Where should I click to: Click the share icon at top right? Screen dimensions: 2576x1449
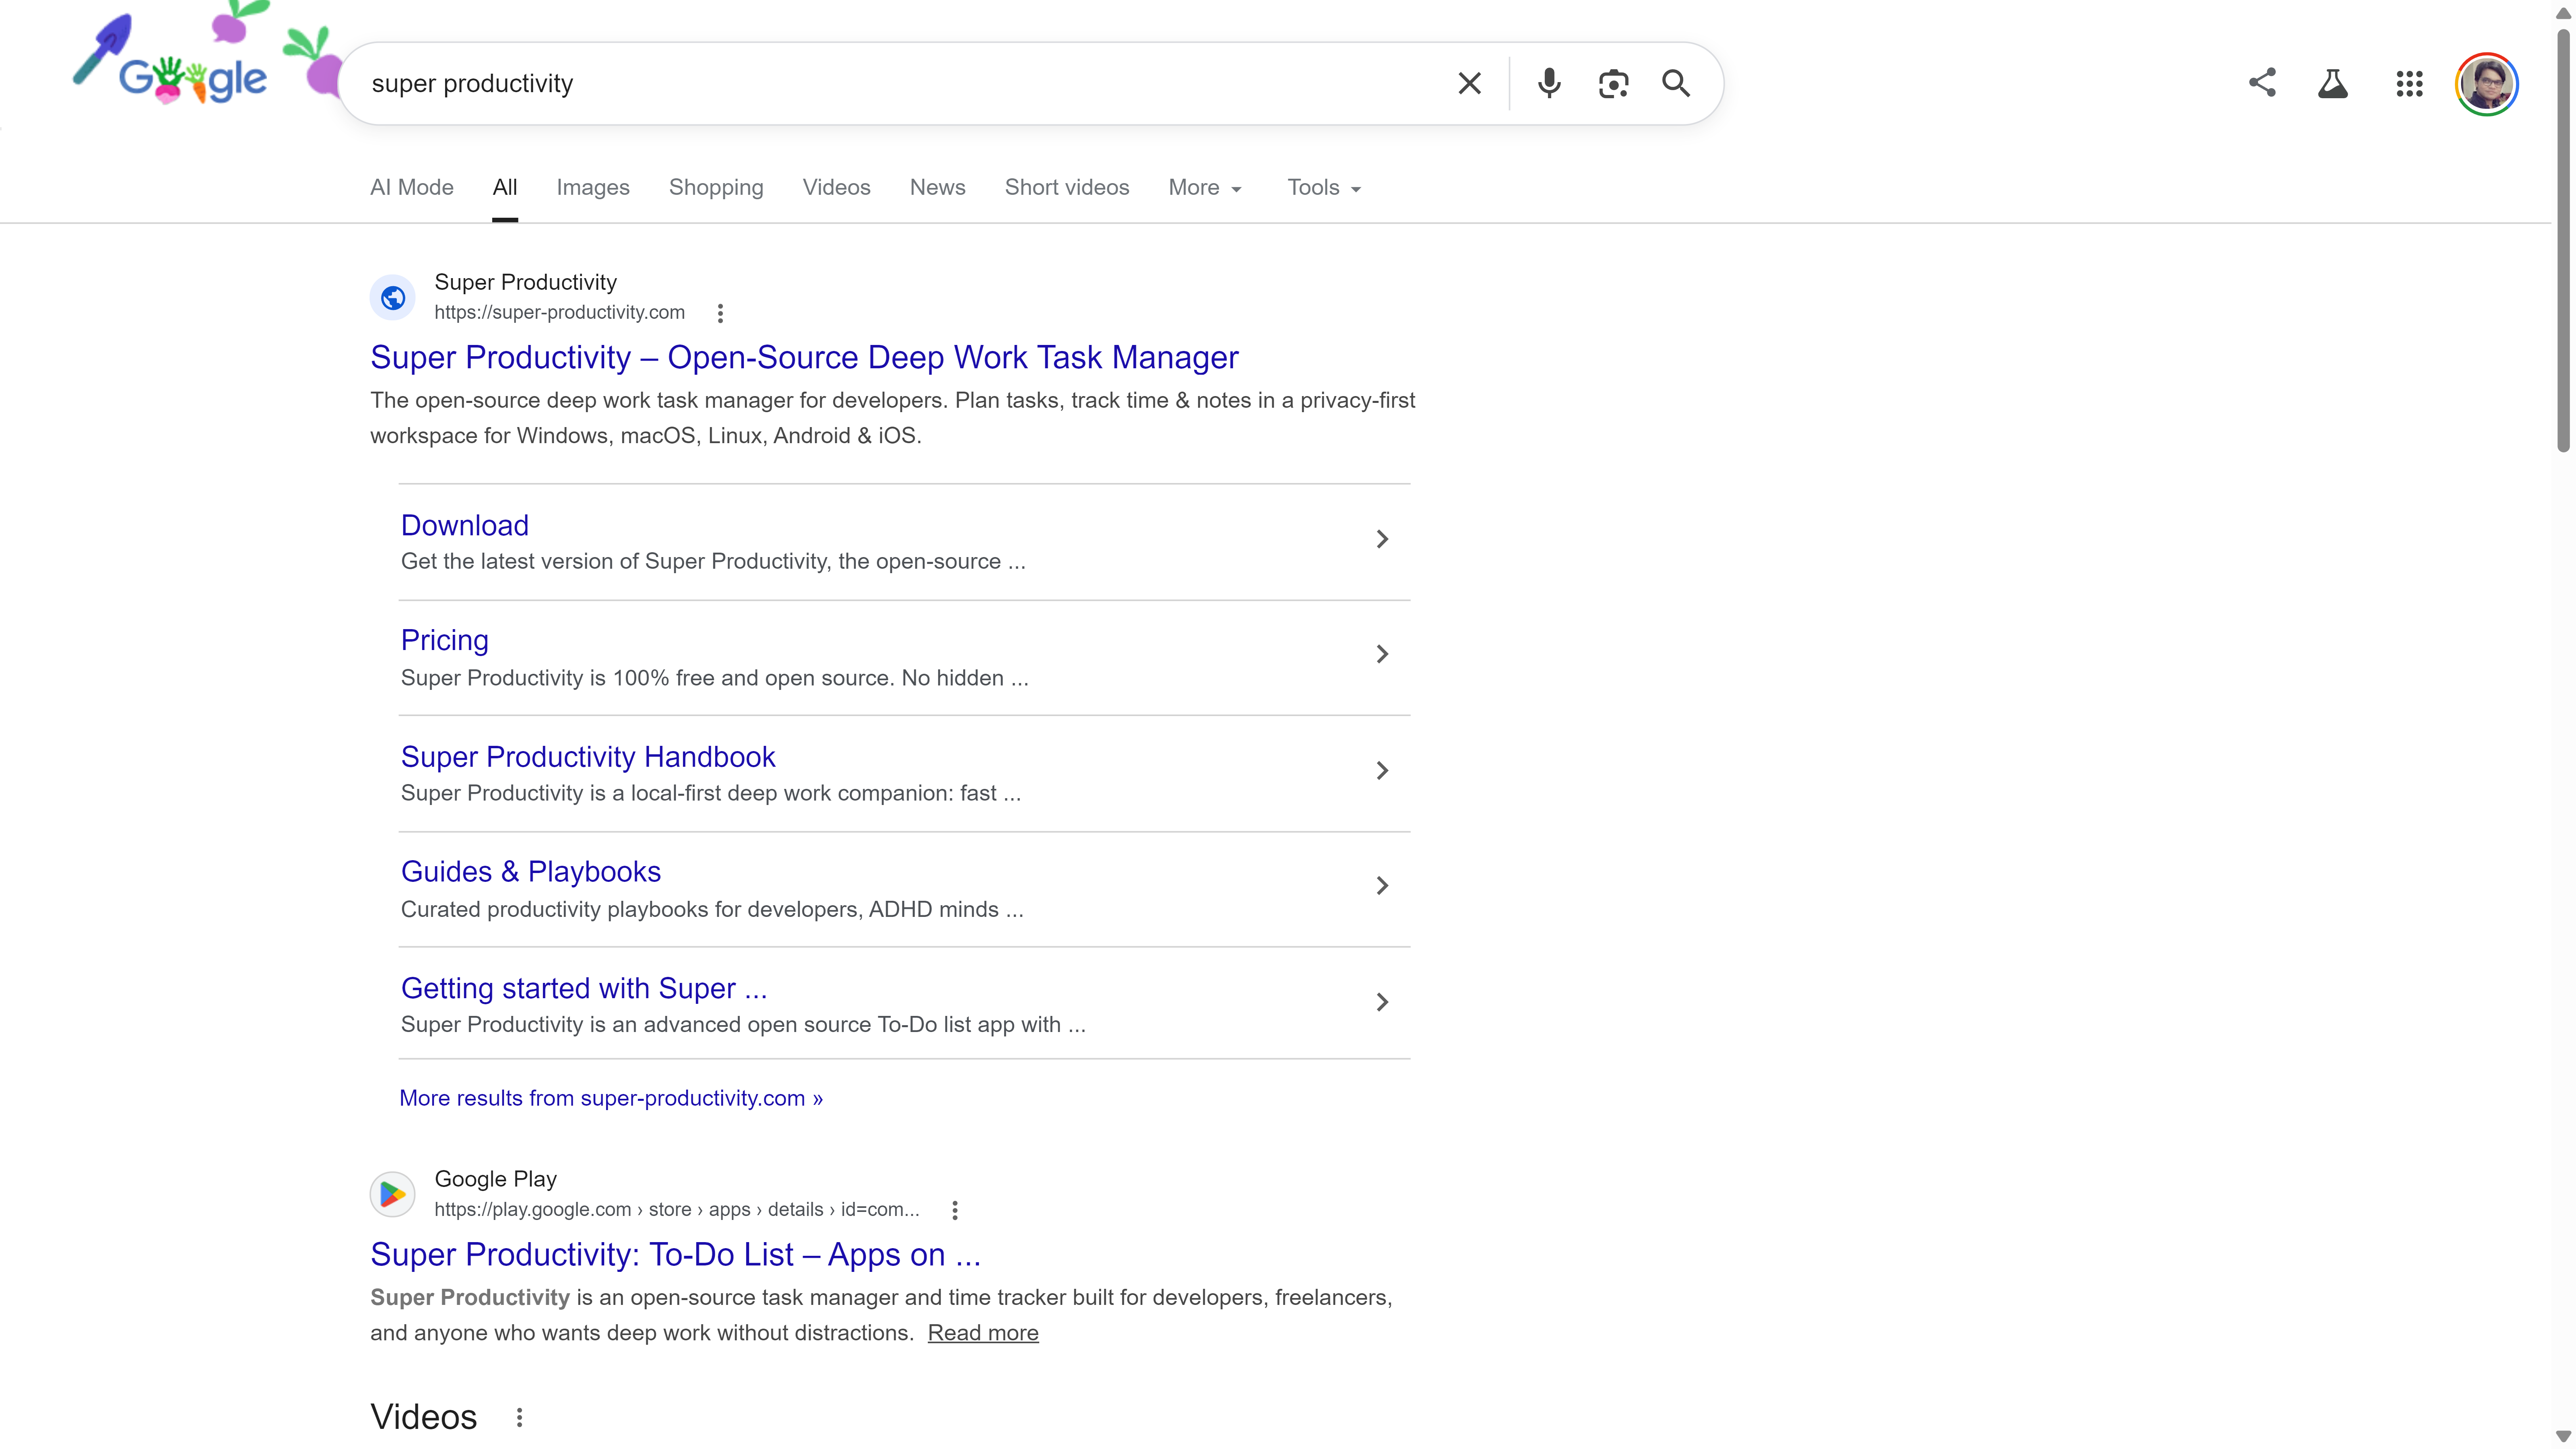point(2262,82)
